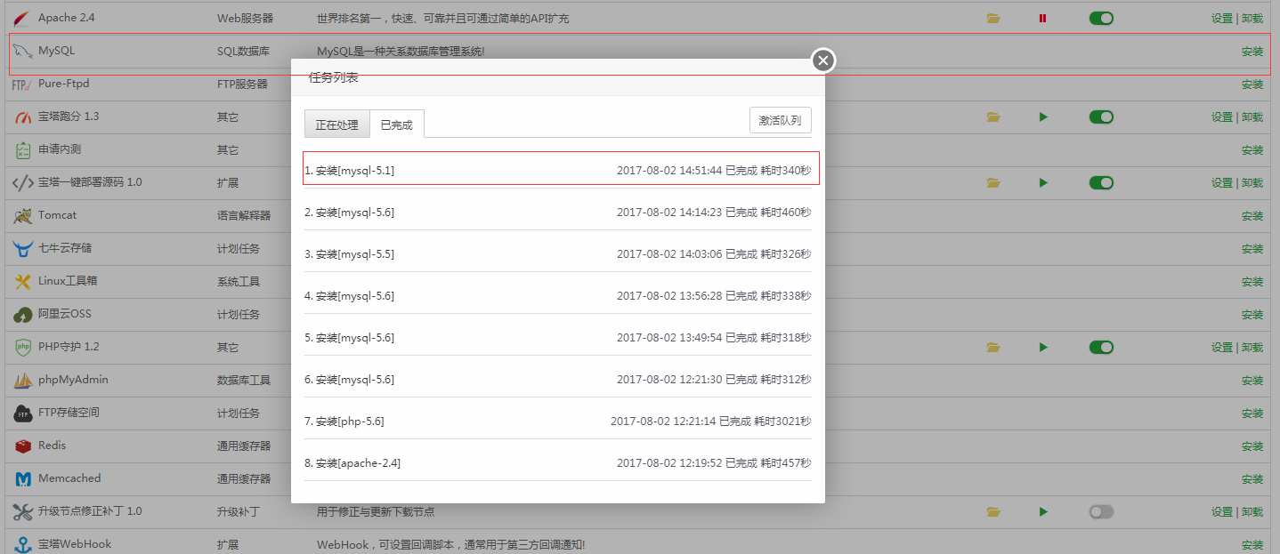Start 宝塔一键部署源码 with the play icon
Image resolution: width=1280 pixels, height=554 pixels.
coord(1043,183)
